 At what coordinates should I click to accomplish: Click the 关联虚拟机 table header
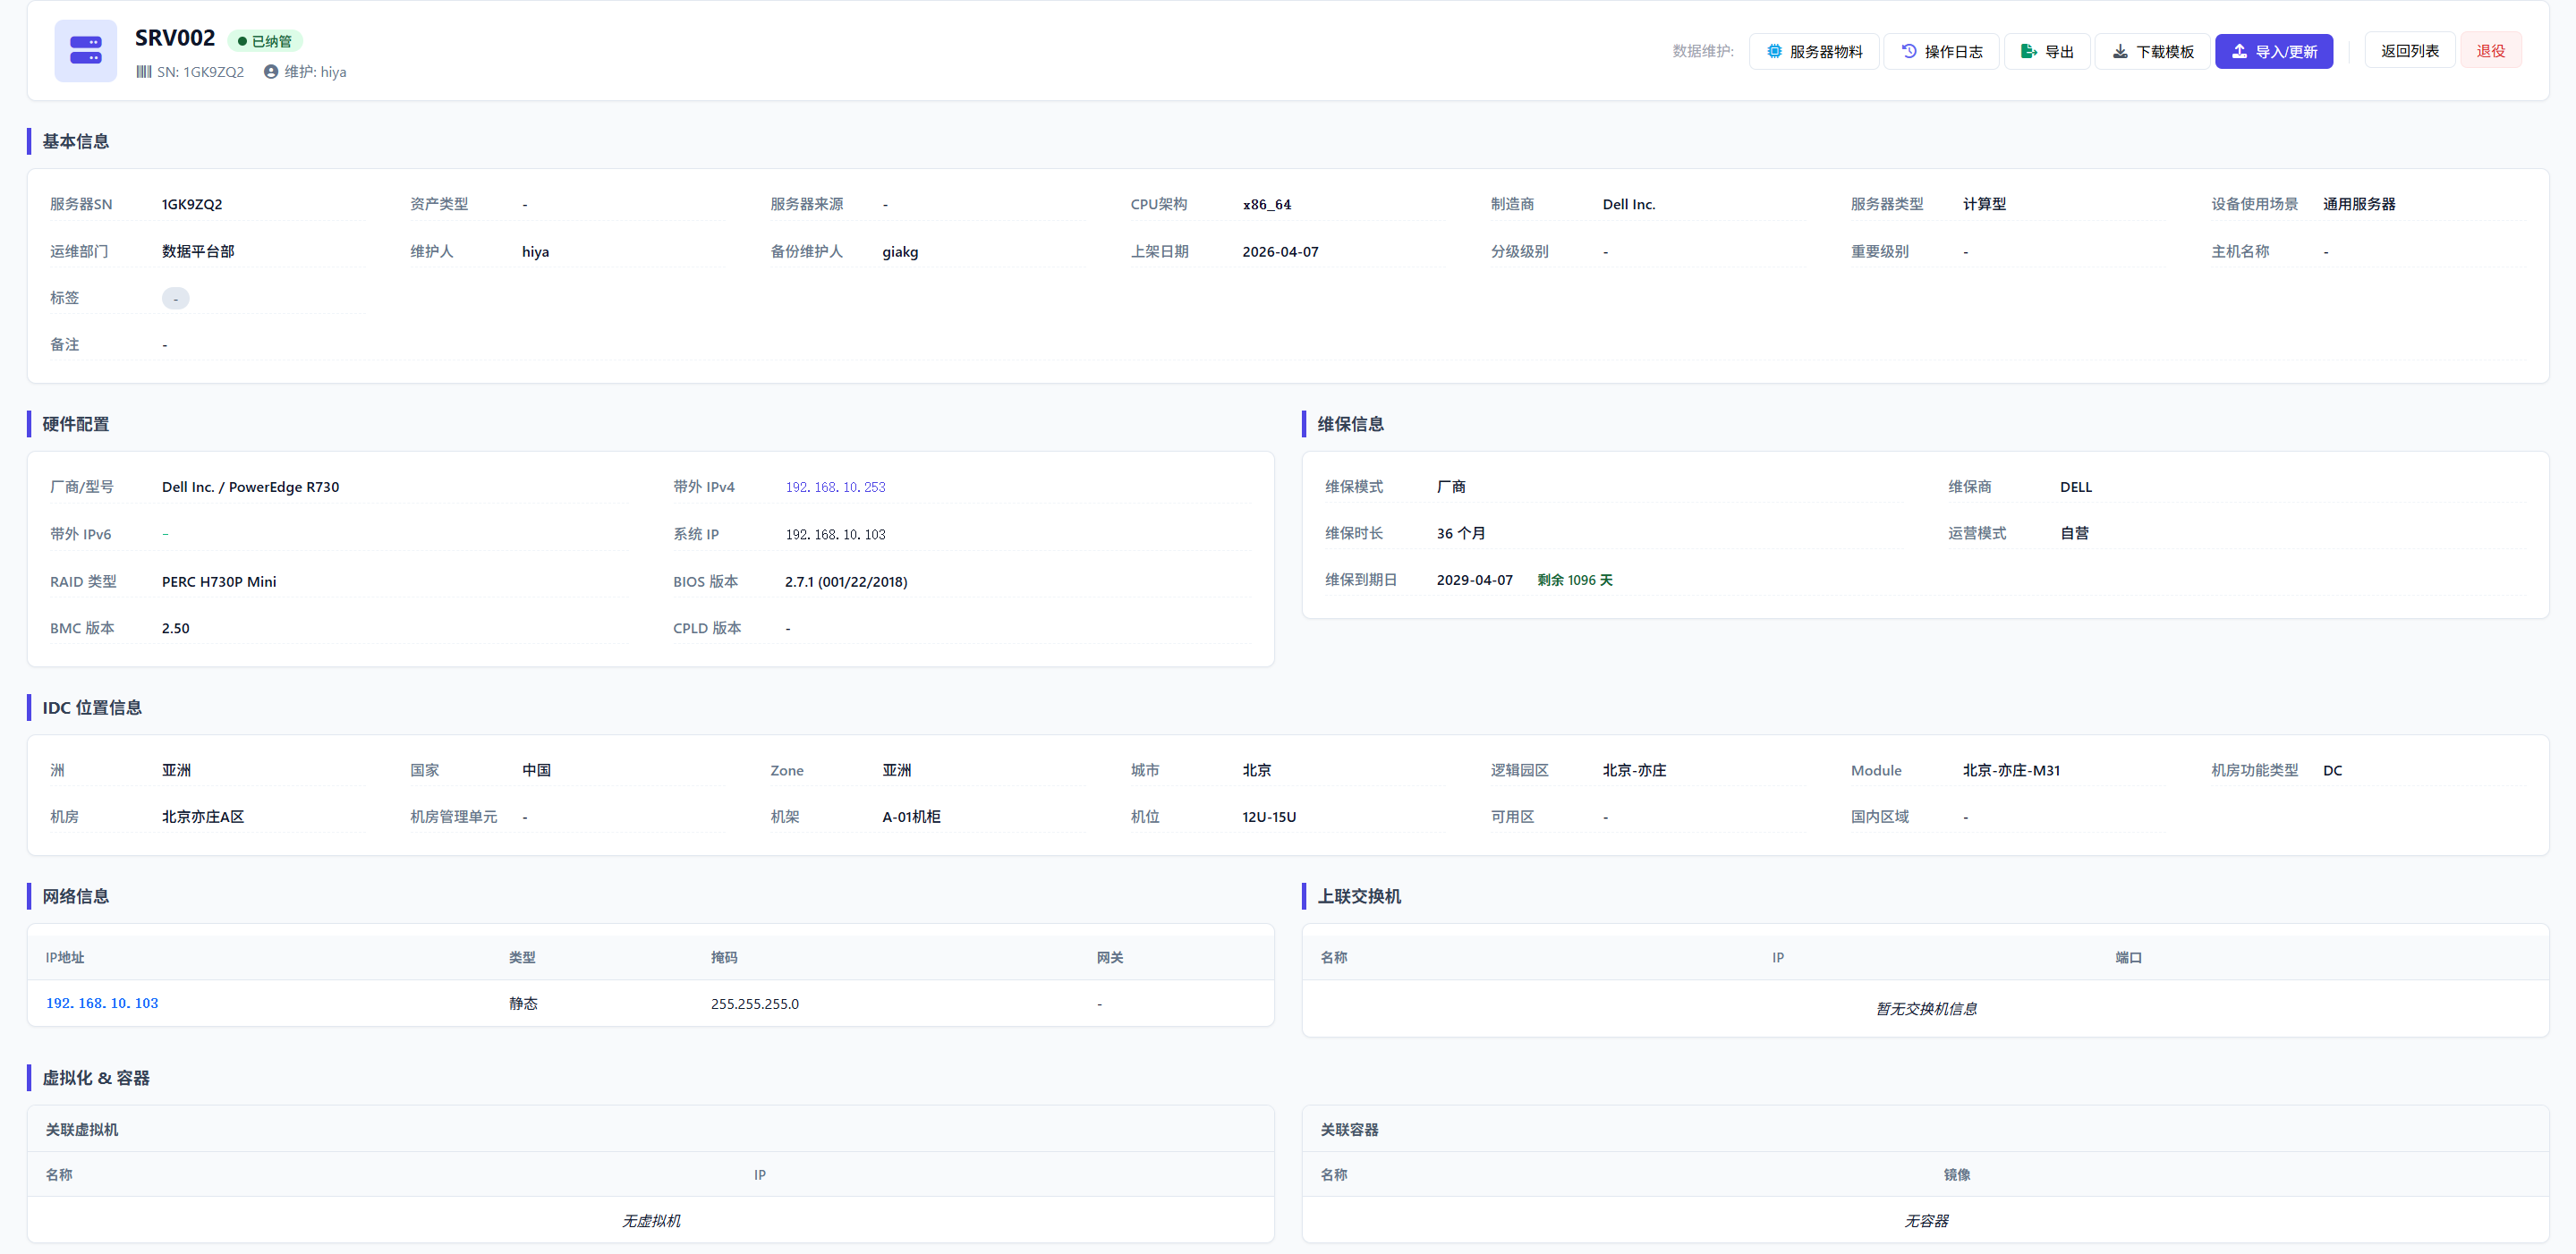click(x=82, y=1129)
